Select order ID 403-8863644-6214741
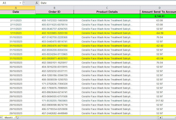This screenshot has height=120, width=176. click(54, 92)
